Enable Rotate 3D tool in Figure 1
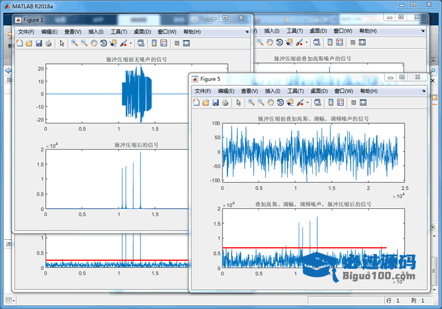 coord(103,43)
